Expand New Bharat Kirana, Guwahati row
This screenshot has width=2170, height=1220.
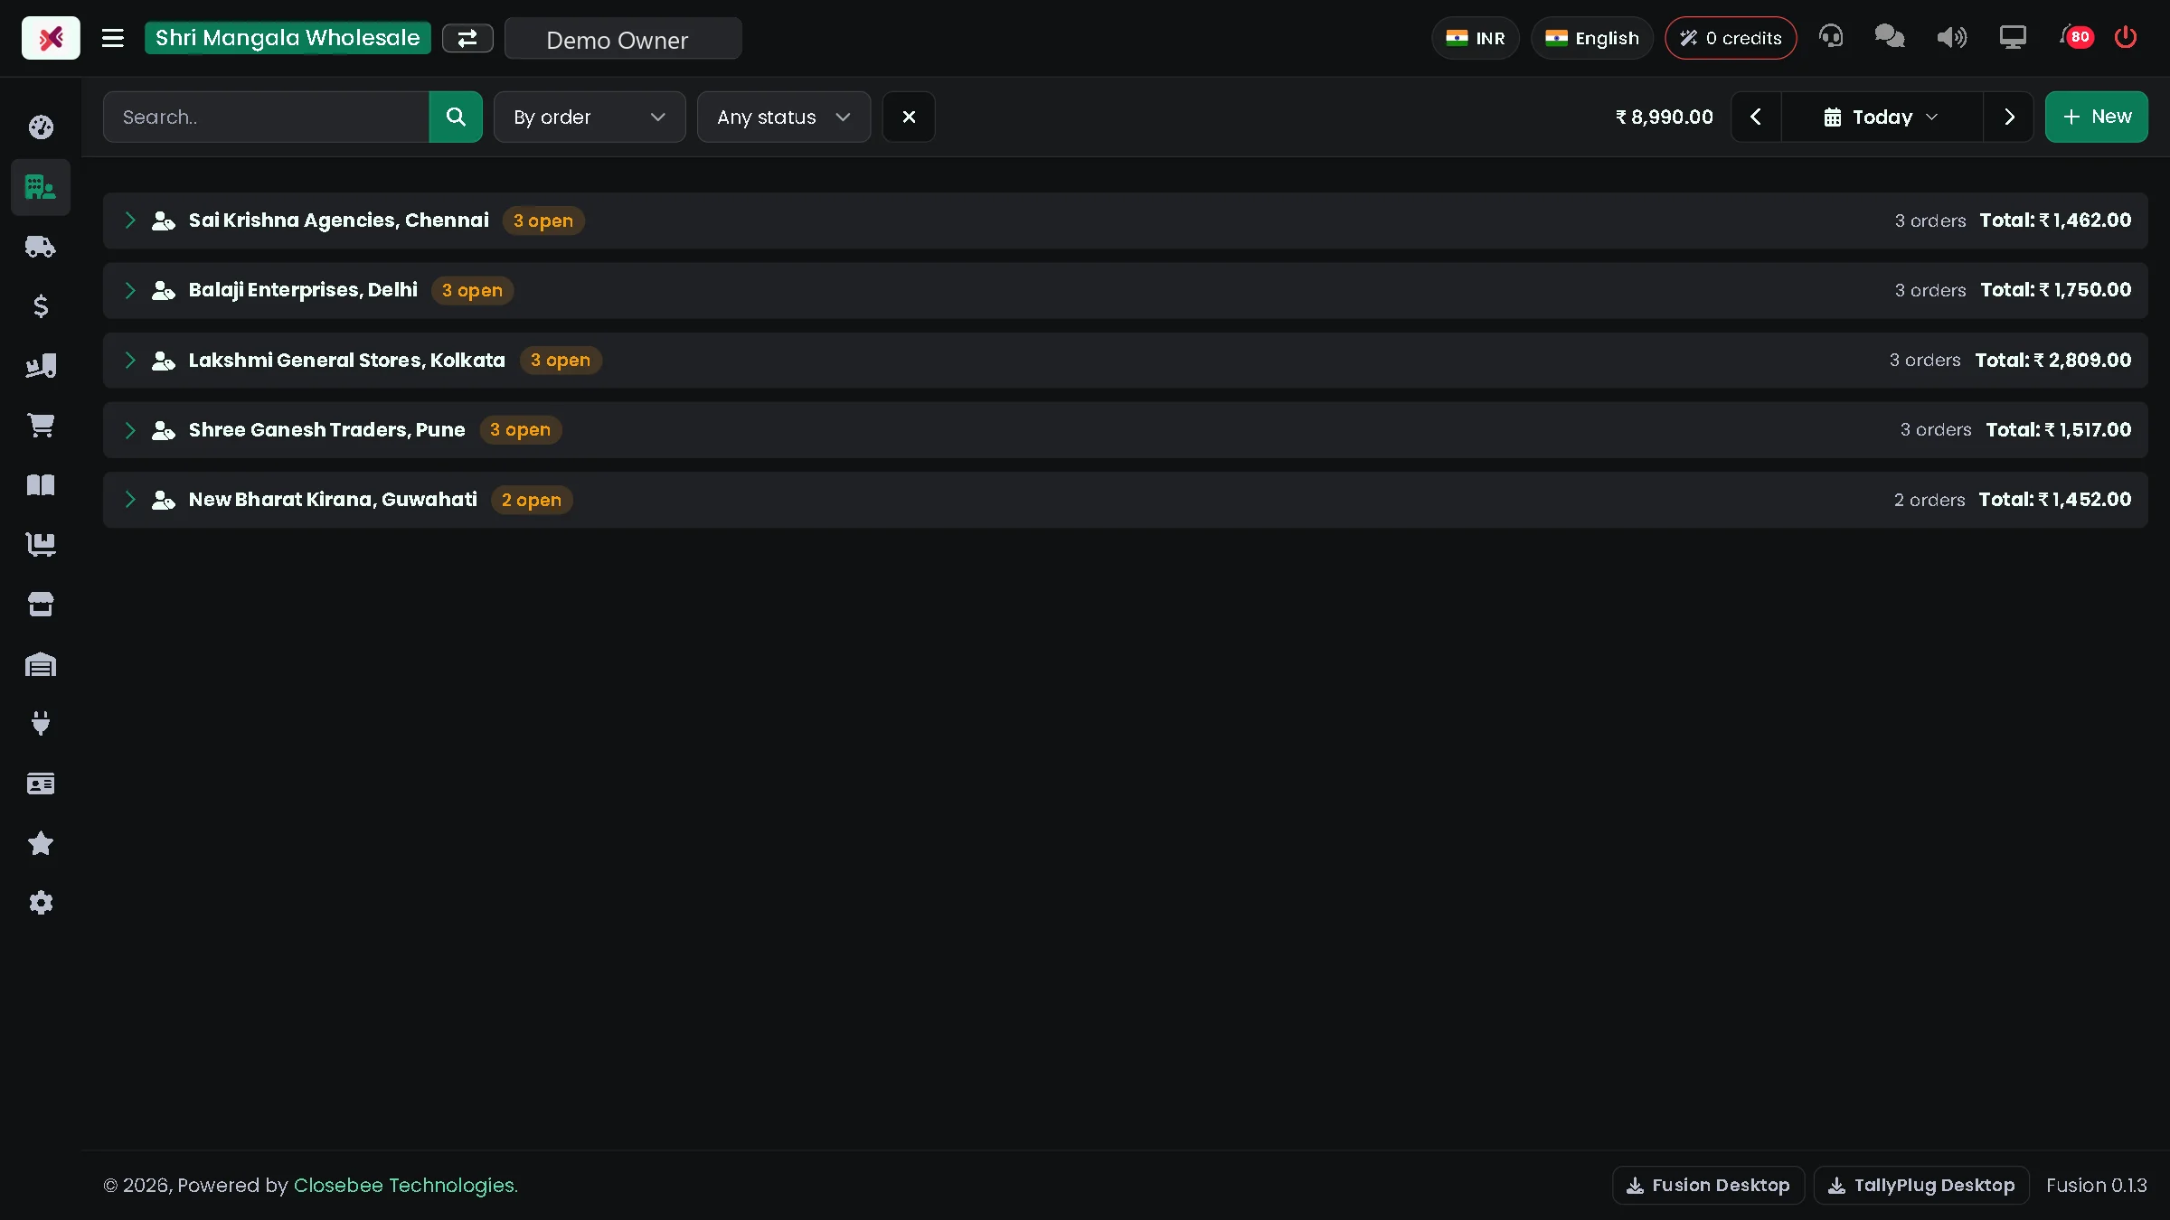point(1126,500)
